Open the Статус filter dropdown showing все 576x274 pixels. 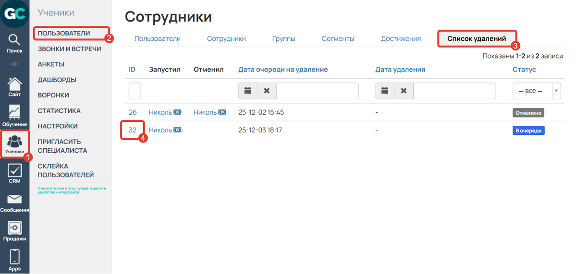pos(537,91)
